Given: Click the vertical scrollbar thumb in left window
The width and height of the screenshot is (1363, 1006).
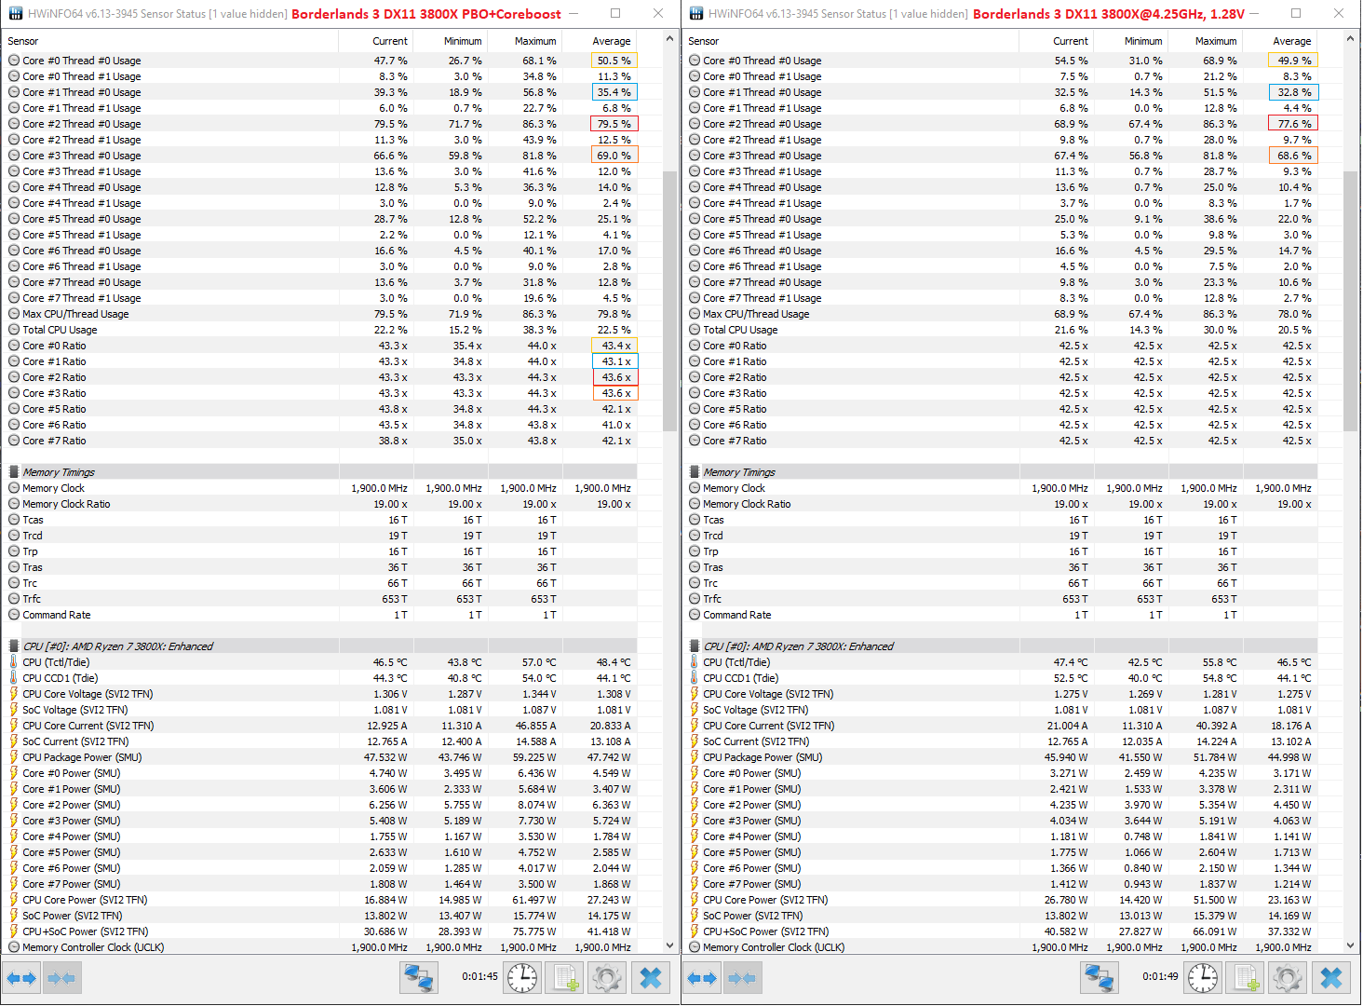Looking at the screenshot, I should [x=669, y=302].
